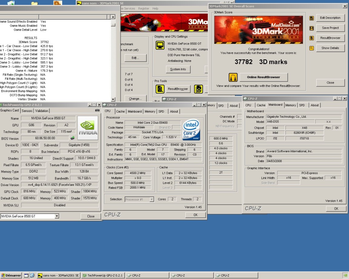This screenshot has width=349, height=279.
Task: Click the Intel Core 2 Duo logo
Action: click(x=191, y=130)
